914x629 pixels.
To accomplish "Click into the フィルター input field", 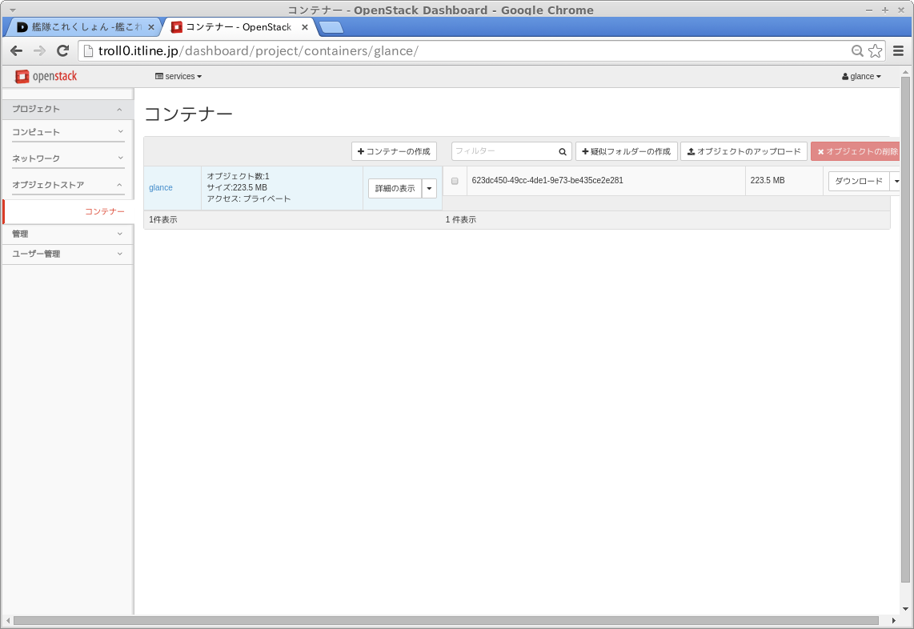I will (504, 151).
